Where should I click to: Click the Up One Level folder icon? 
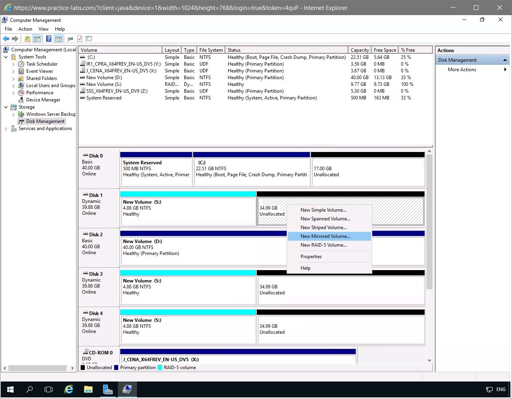point(27,39)
